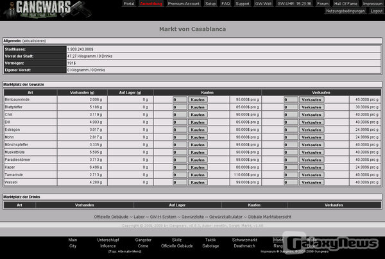This screenshot has height=259, width=385.
Task: Click Kaufen button for Kaper
Action: click(198, 167)
